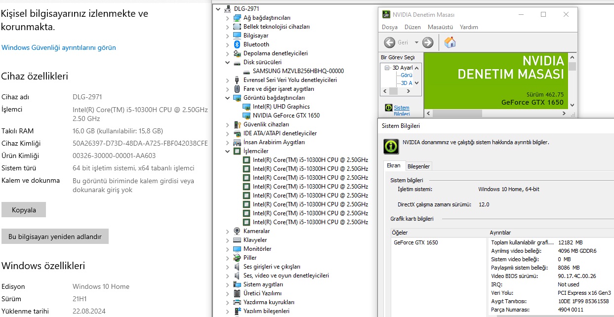The height and width of the screenshot is (317, 614).
Task: Open Windows Güvenliği ayrıntılarını görün link
Action: 59,48
